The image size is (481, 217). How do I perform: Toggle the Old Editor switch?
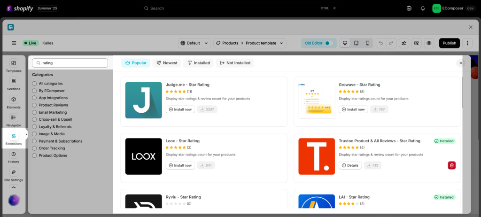pyautogui.click(x=329, y=43)
